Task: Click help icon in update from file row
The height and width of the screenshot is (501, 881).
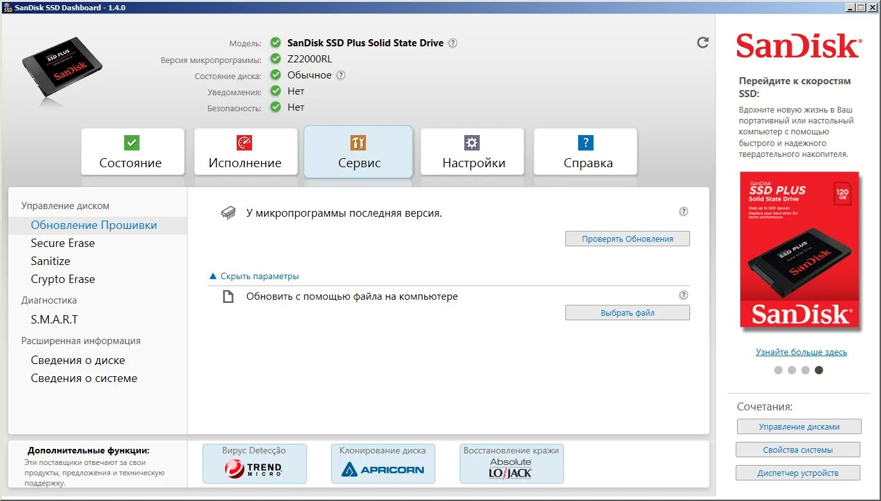Action: pyautogui.click(x=684, y=295)
